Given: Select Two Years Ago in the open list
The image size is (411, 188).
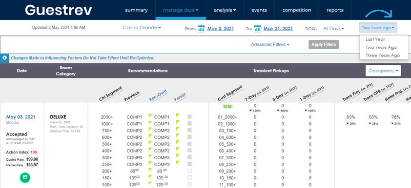Looking at the screenshot, I should tap(381, 48).
